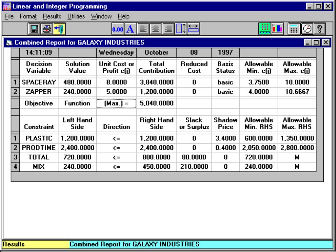Click the green grid results icon
The image size is (336, 252).
click(265, 29)
